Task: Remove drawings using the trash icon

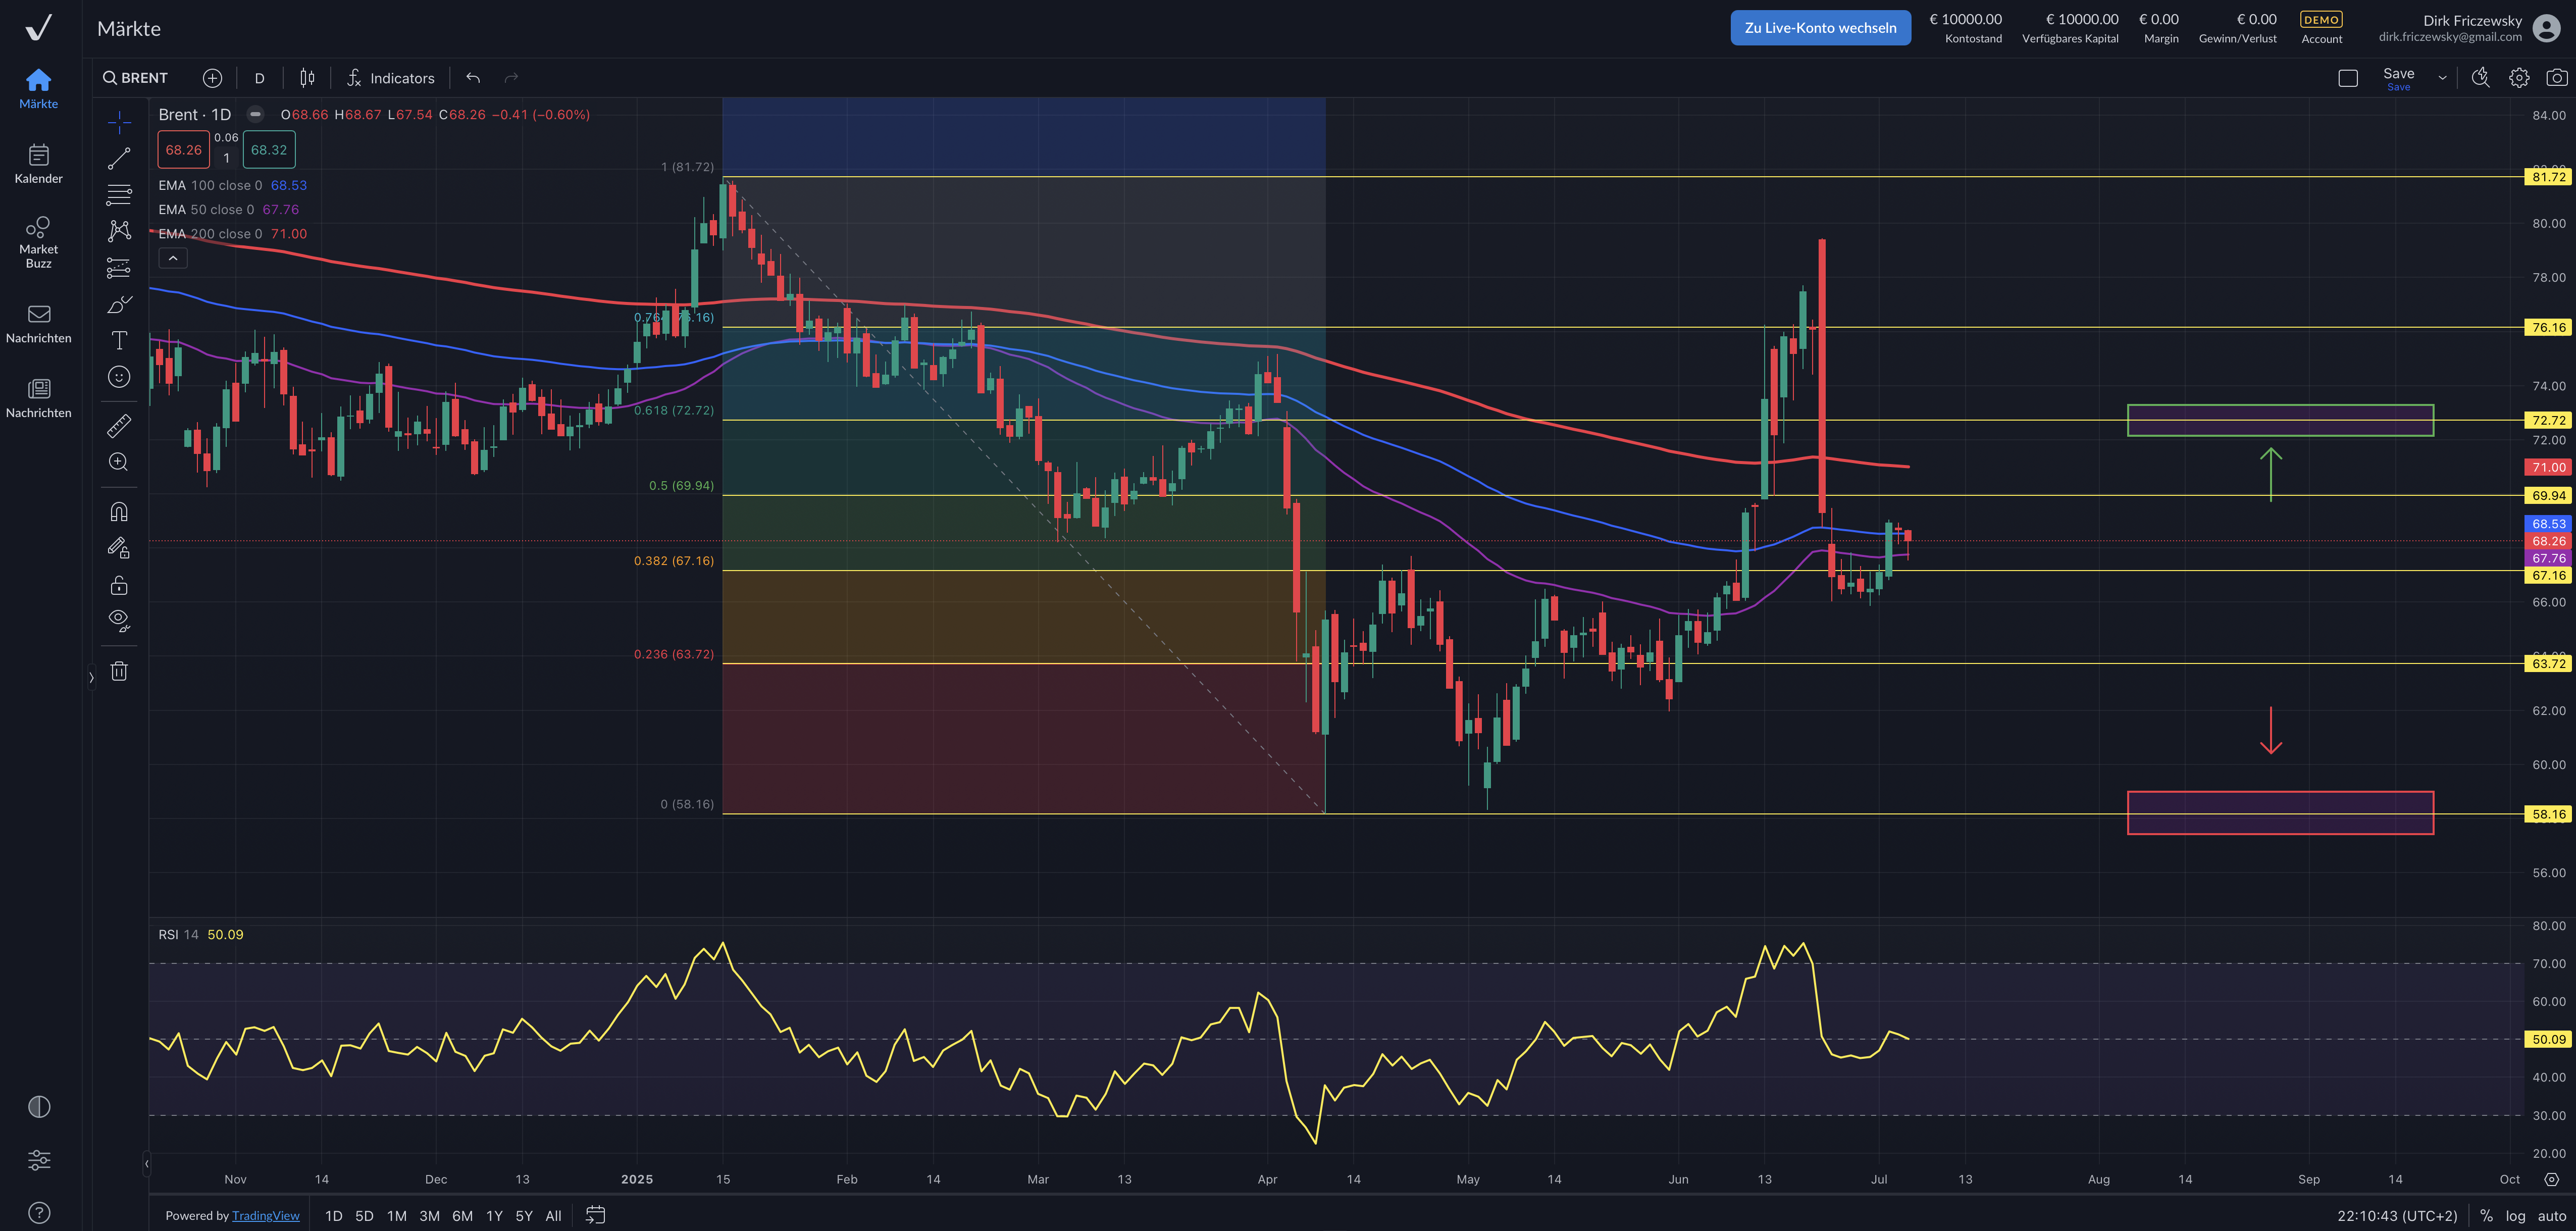Action: [118, 670]
